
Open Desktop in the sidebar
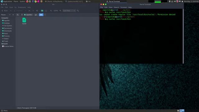(x=6, y=23)
